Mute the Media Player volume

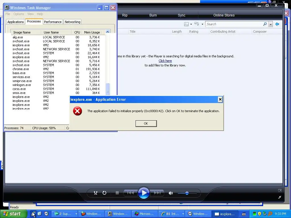(x=171, y=193)
